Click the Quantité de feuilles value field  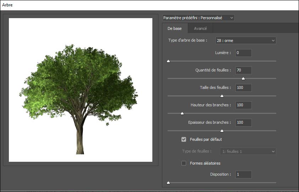[243, 70]
